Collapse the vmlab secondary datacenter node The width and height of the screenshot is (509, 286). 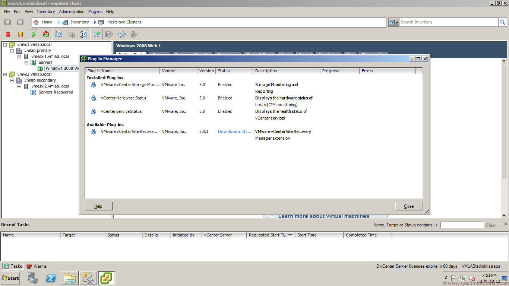pos(12,80)
